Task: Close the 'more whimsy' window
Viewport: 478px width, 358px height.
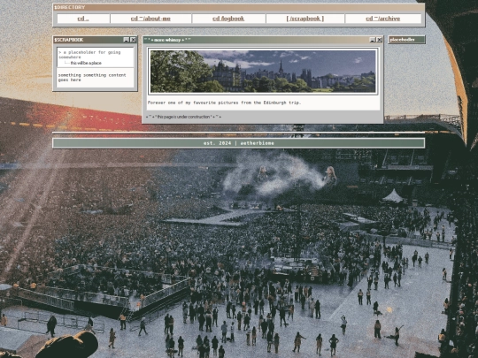Action: coord(379,40)
